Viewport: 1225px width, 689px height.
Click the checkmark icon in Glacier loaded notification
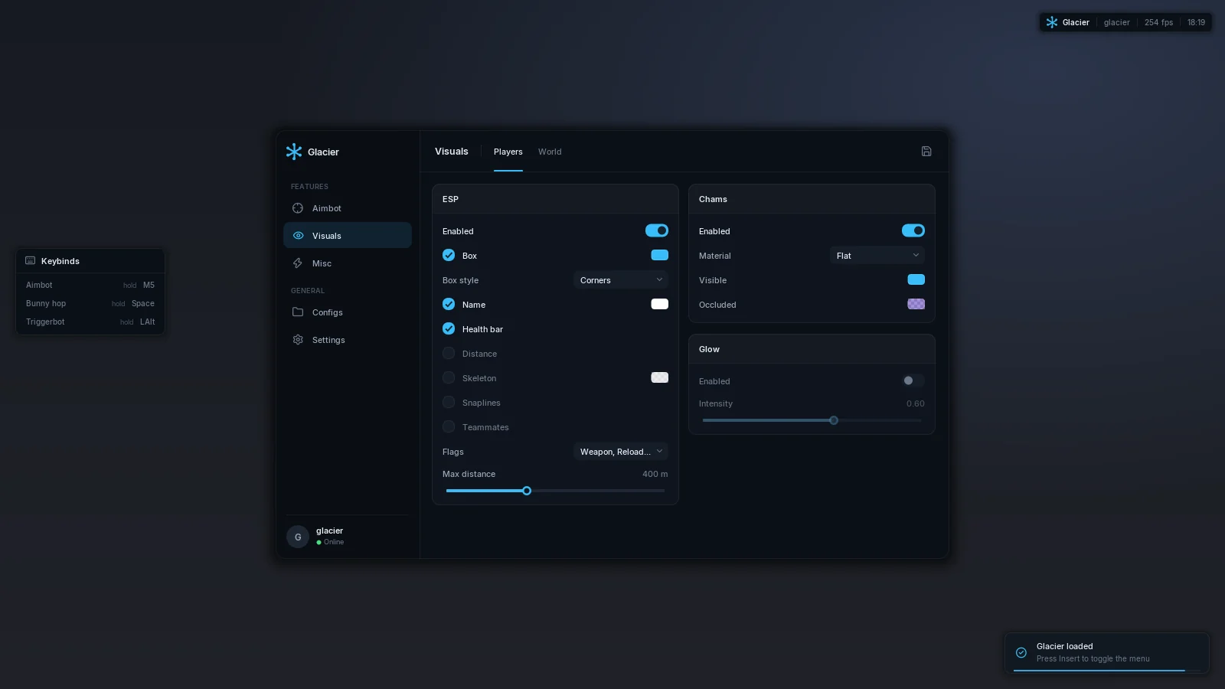click(1021, 653)
